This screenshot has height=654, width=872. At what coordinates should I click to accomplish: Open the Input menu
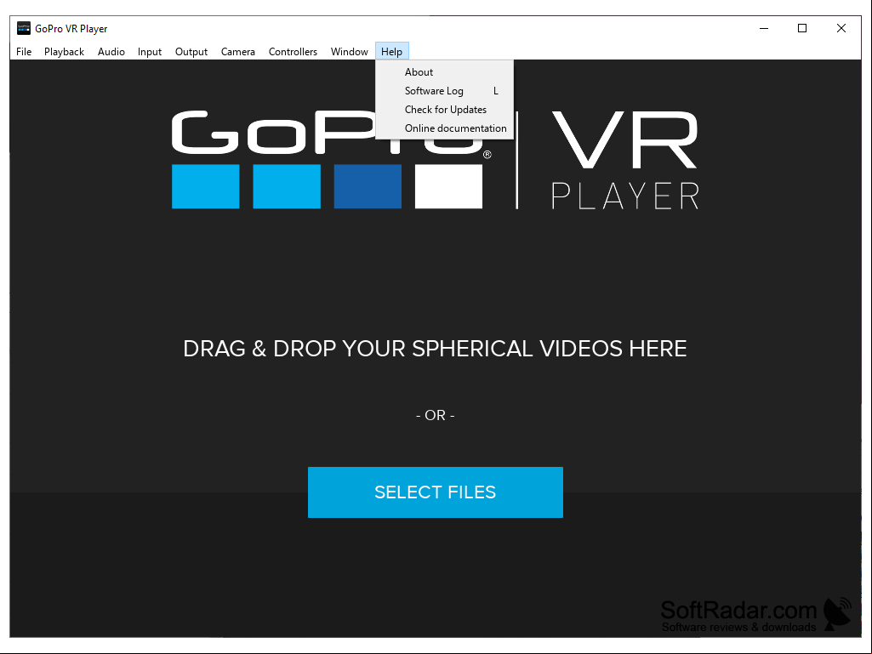150,52
